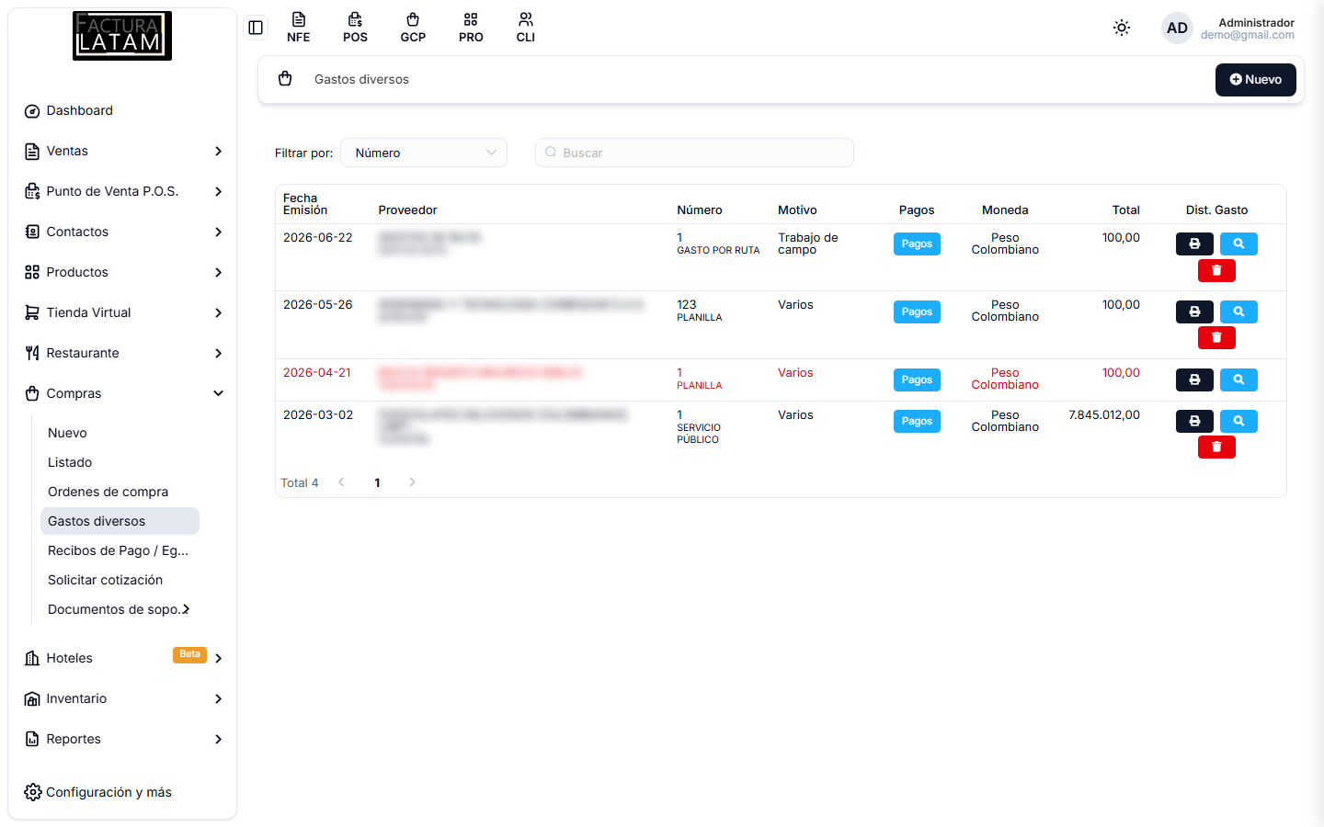Screen dimensions: 1324x827
Task: Open Pagos for the 2026-03-02 expense
Action: pos(917,421)
